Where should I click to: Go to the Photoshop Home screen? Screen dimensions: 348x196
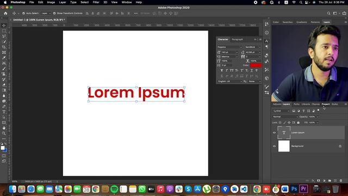click(x=5, y=13)
